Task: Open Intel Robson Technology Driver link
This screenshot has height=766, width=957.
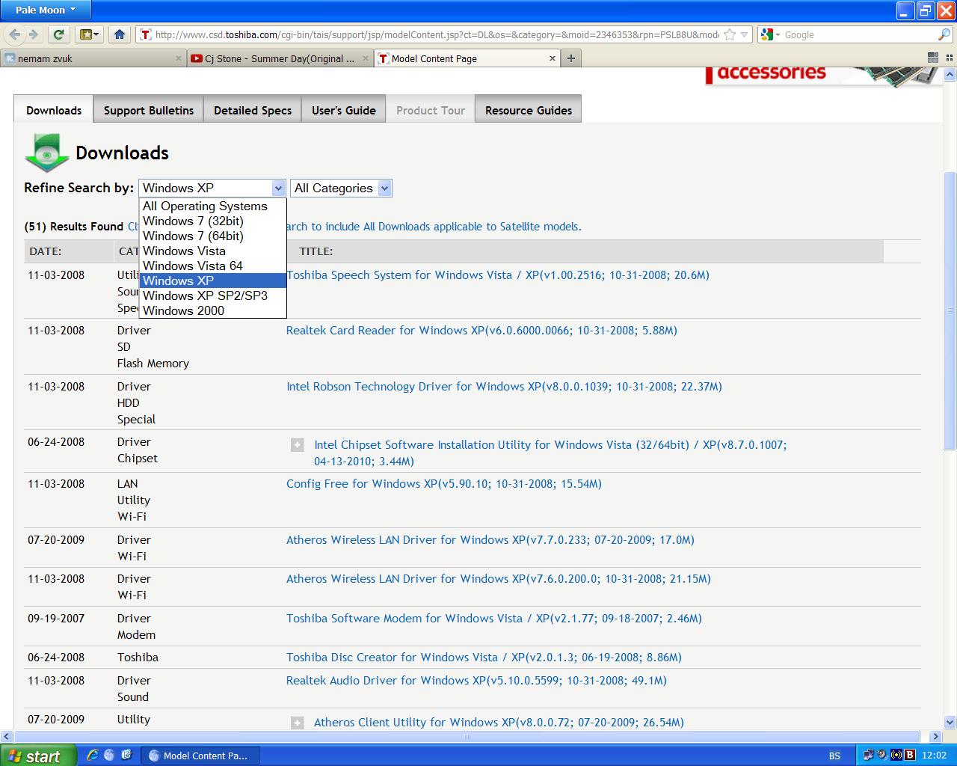Action: (x=504, y=387)
